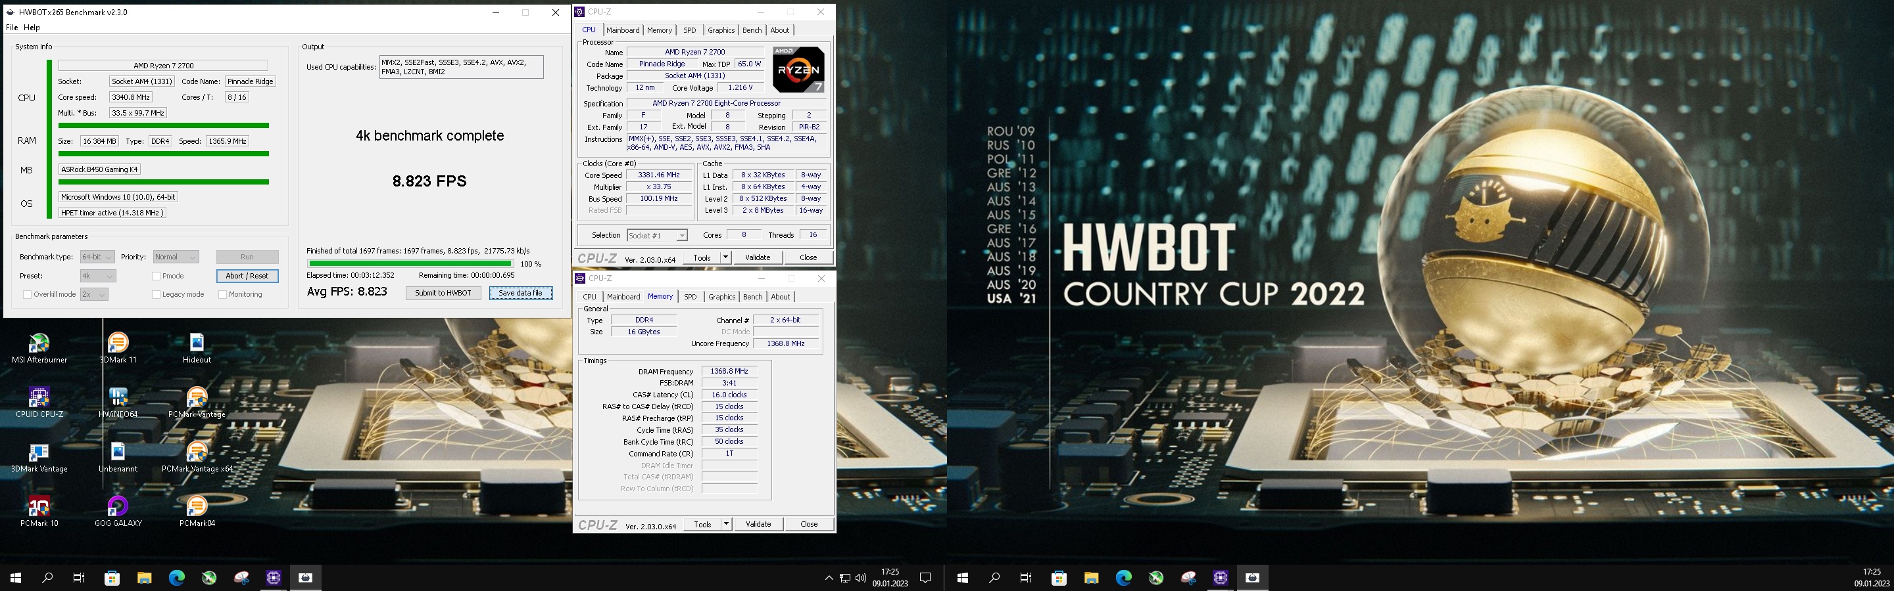
Task: Click the AMD Ryzen 7 logo in CPU-Z
Action: (798, 70)
